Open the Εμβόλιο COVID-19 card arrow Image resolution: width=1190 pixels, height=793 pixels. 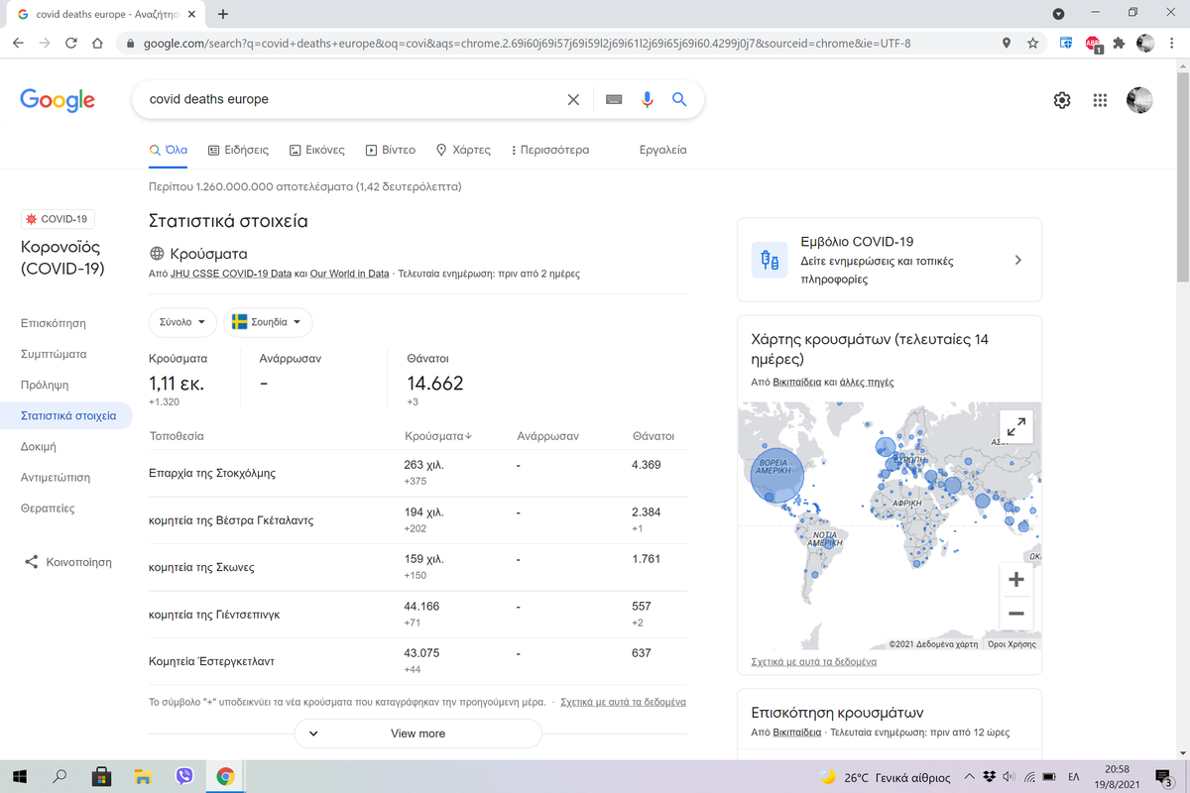1017,260
